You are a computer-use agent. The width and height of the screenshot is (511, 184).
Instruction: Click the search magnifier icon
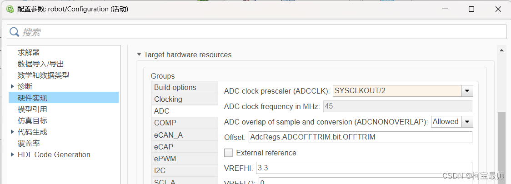pos(15,32)
